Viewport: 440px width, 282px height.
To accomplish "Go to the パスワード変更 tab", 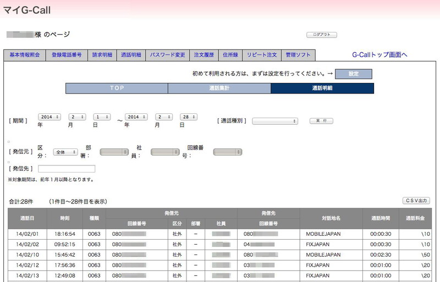I will coord(168,55).
